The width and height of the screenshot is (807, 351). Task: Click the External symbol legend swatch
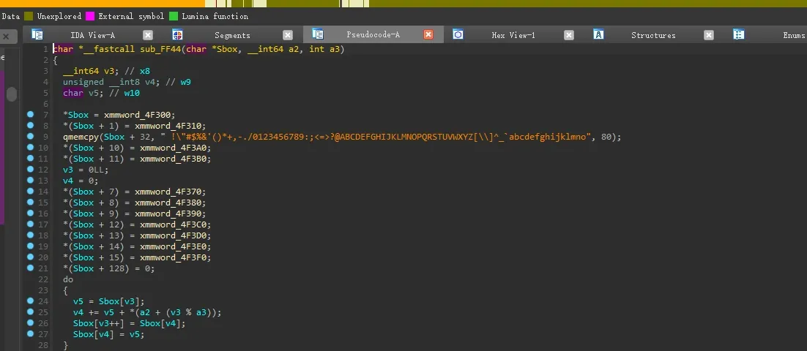[90, 16]
